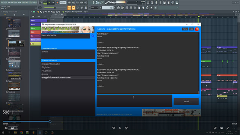Select the playlist pencil draw tool
240x135 pixels.
click(38, 12)
